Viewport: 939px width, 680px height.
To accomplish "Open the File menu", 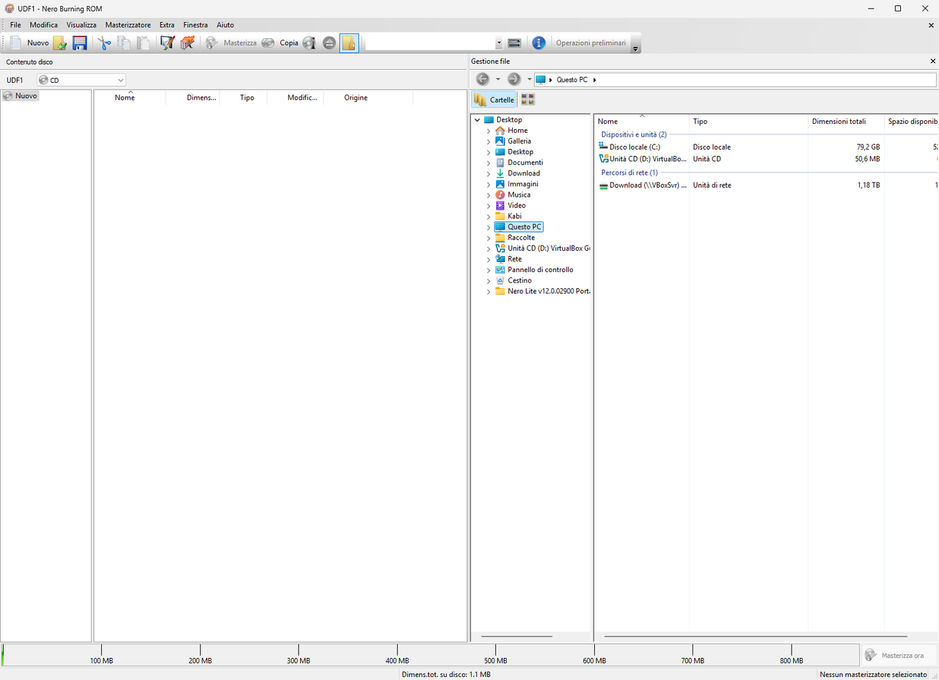I will pos(15,25).
